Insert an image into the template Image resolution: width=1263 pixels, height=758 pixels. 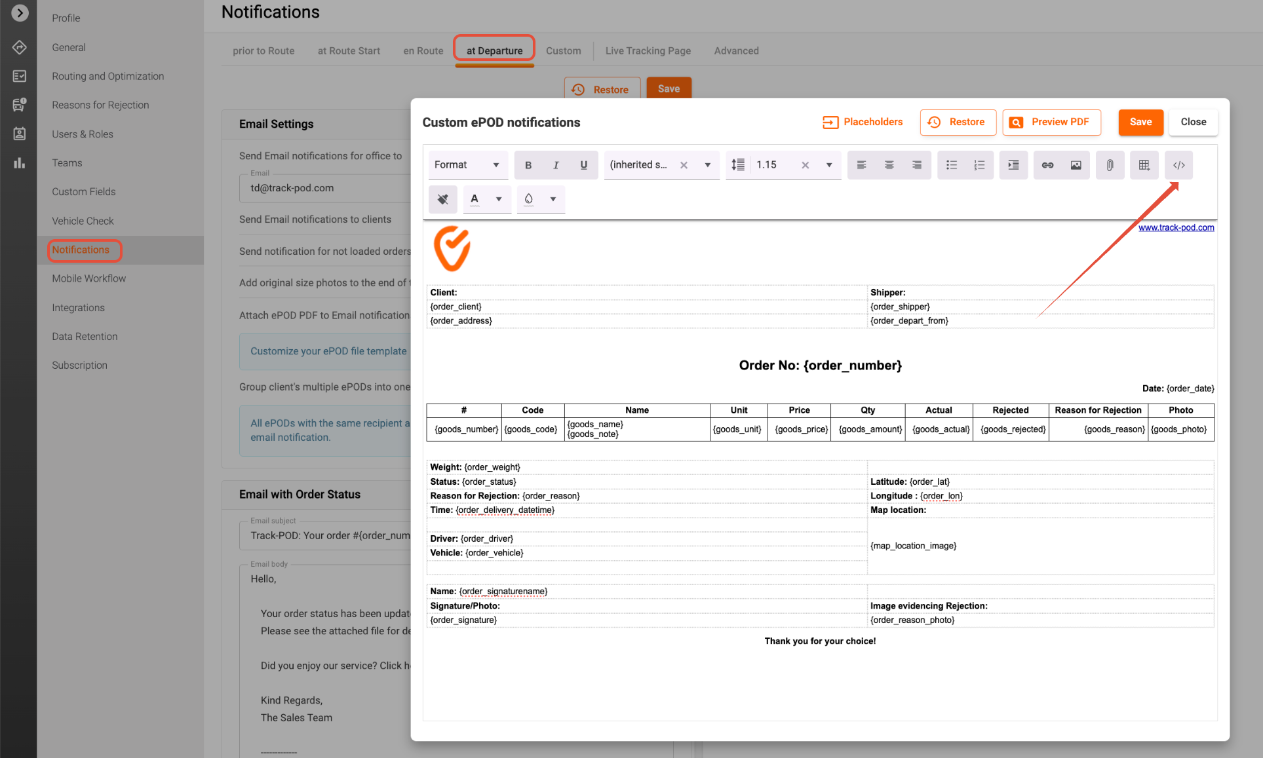coord(1076,165)
